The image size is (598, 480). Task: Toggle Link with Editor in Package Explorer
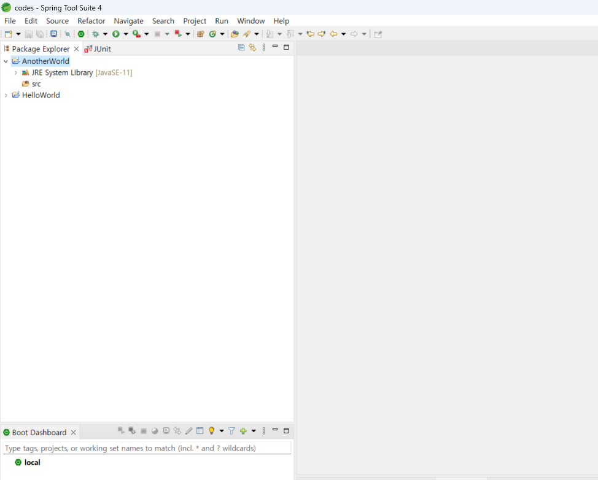click(252, 48)
